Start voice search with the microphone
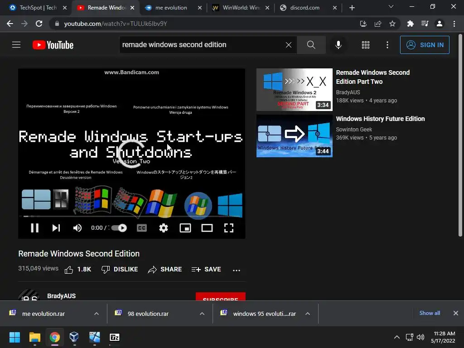 338,45
